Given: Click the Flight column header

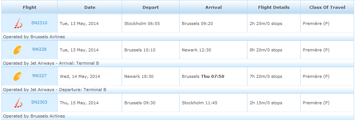Looking at the screenshot, I should point(30,7).
